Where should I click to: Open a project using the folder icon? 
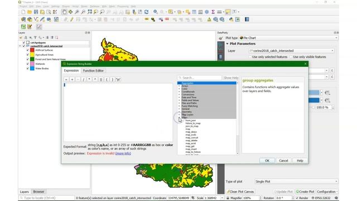[x=30, y=12]
